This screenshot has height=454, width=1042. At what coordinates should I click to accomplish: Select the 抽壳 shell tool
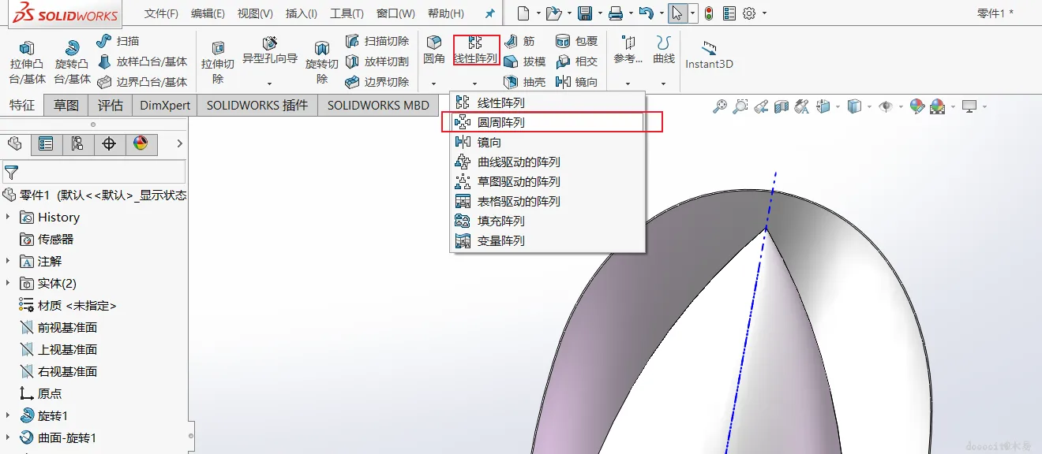coord(524,82)
